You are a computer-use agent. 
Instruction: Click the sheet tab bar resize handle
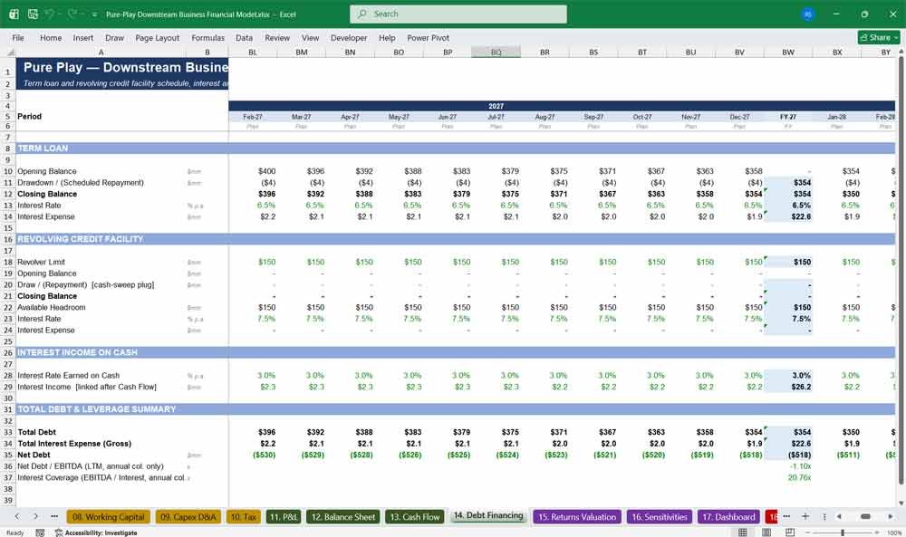tap(824, 517)
